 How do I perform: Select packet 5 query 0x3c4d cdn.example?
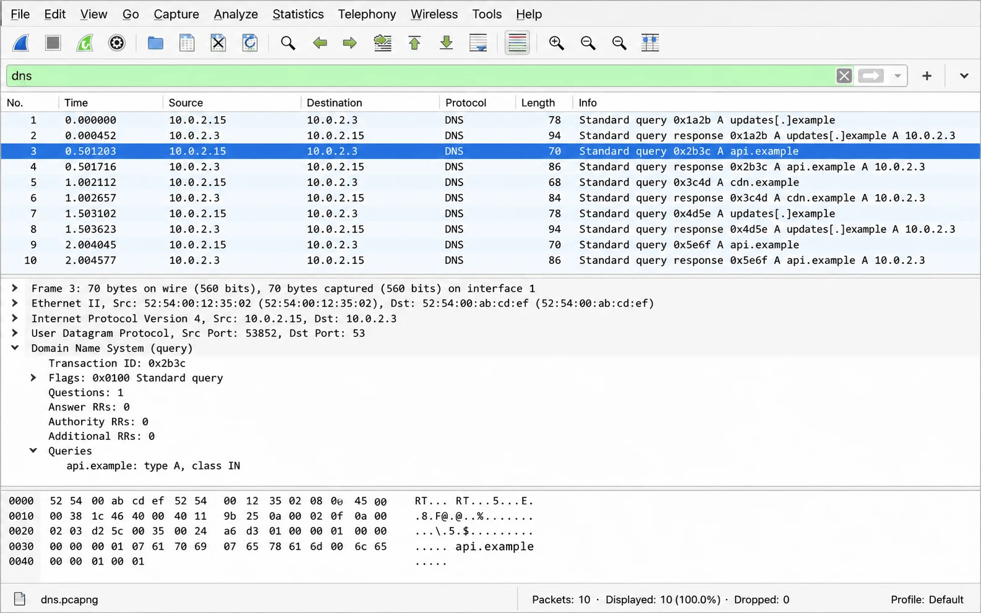tap(490, 182)
